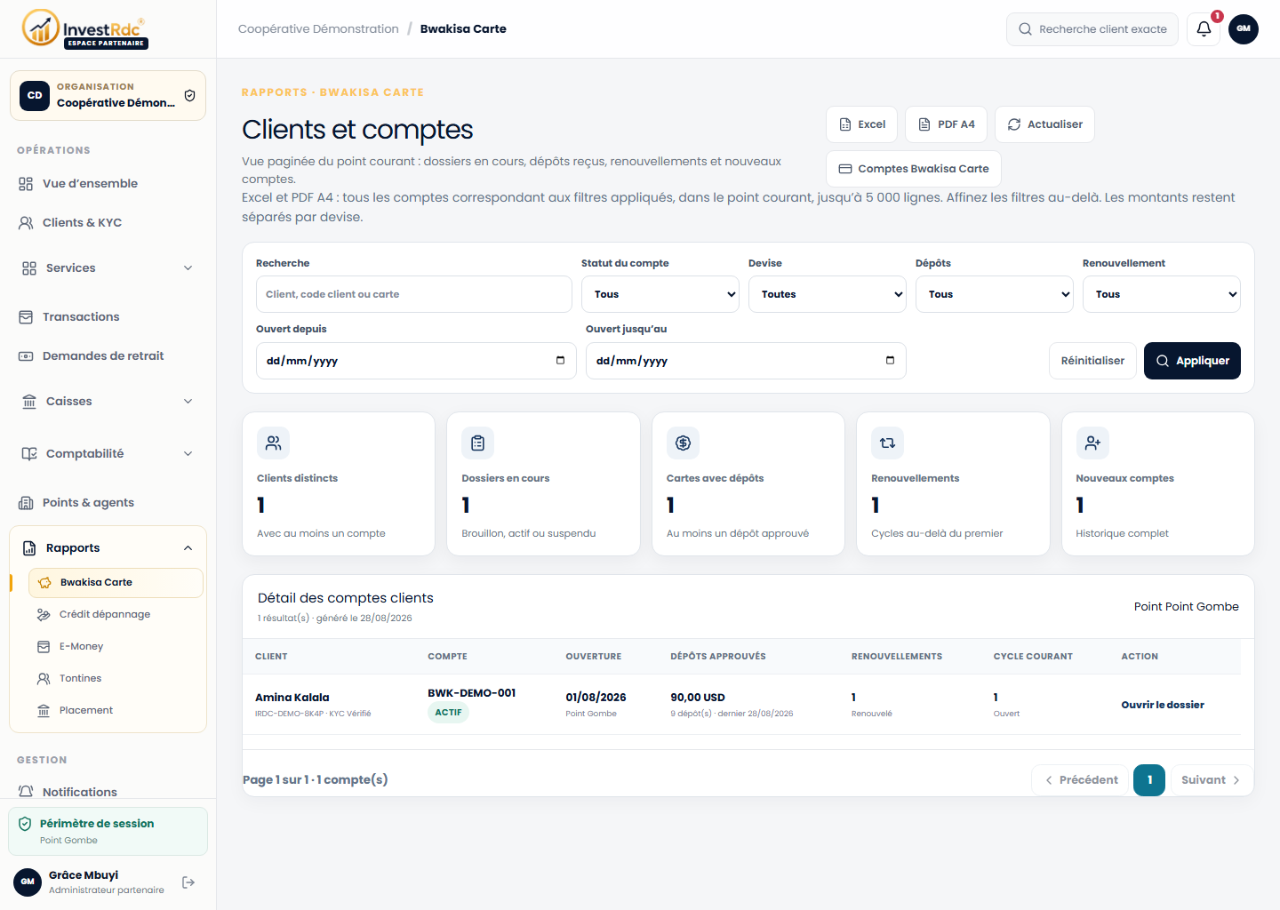Select E-Money report
This screenshot has height=910, width=1280.
[116, 646]
